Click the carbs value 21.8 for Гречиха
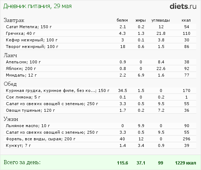Screen dimensions: 201x170 click(161, 33)
